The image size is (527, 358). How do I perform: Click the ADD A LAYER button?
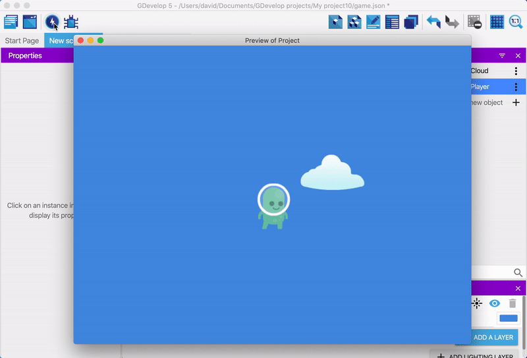493,337
